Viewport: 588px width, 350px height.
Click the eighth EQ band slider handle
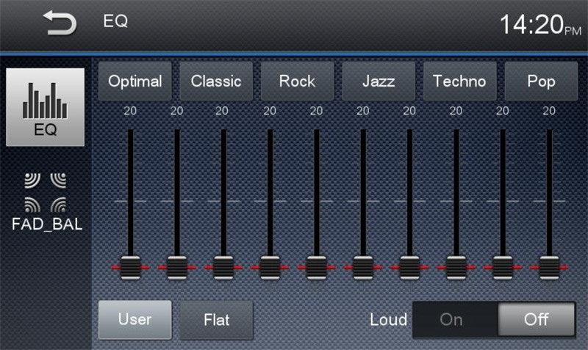click(x=456, y=268)
